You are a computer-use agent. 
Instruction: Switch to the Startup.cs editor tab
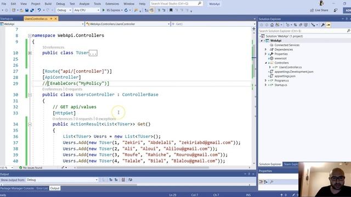6,19
